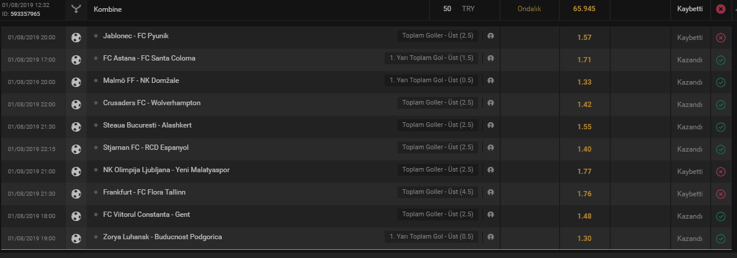
Task: Click the bet ID 593357965
Action: [25, 14]
